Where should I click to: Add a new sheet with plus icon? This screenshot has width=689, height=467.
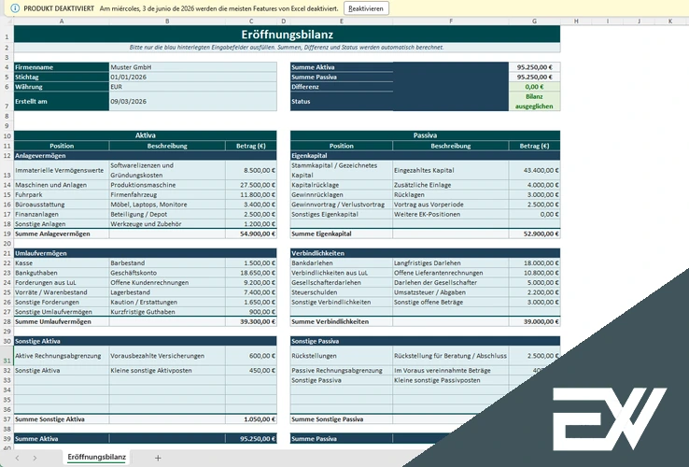click(158, 458)
